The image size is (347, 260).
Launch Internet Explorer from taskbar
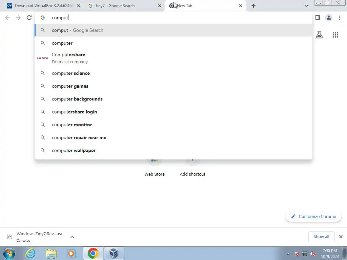coord(30,253)
